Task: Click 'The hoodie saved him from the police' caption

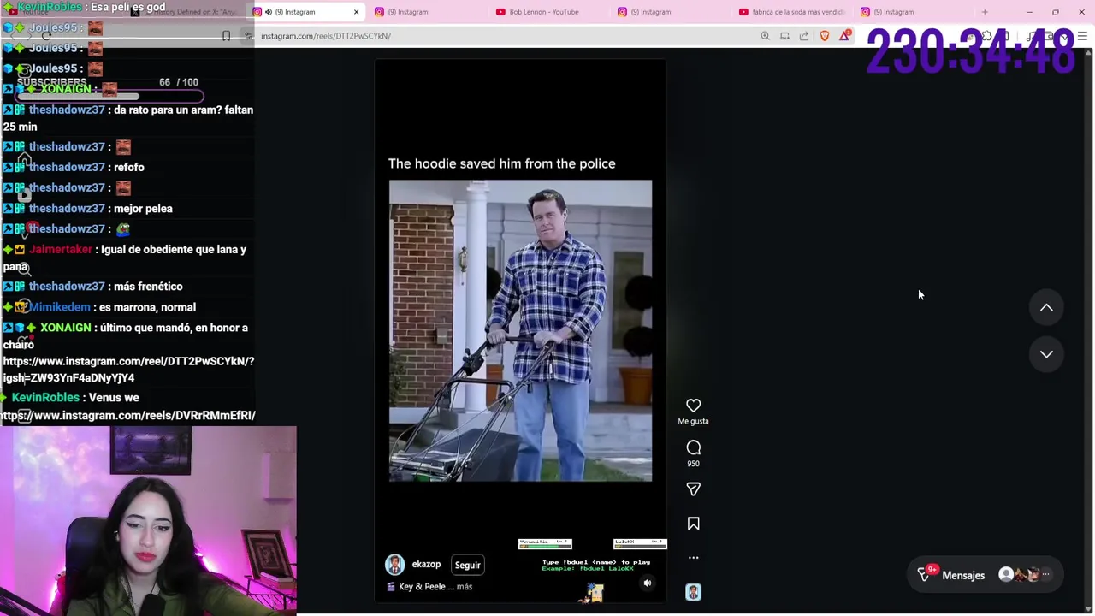Action: coord(501,163)
